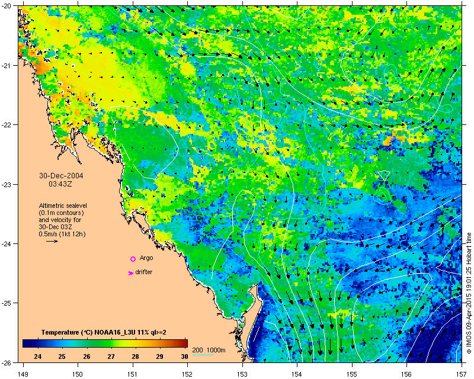Click the drifter legend label

pos(144,272)
